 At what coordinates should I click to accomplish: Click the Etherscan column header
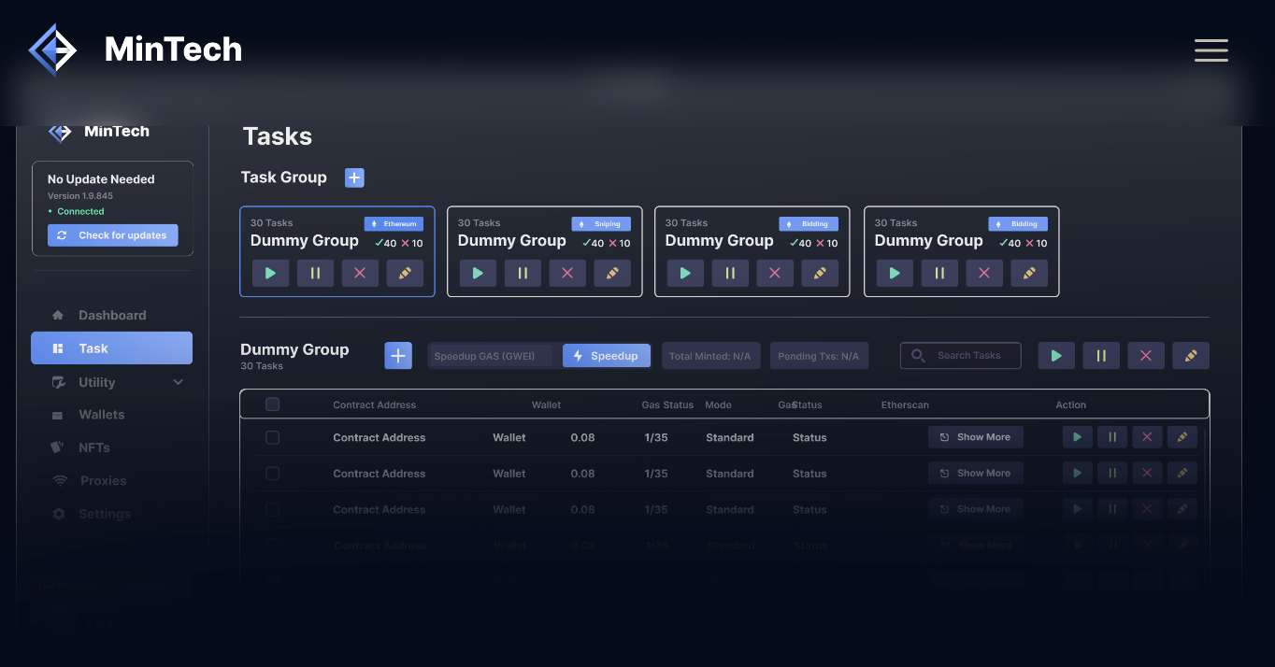(905, 405)
